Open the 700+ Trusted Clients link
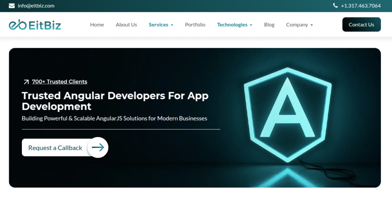The image size is (392, 199). coord(59,82)
